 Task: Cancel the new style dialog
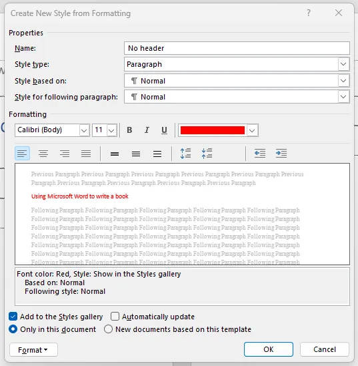click(325, 349)
